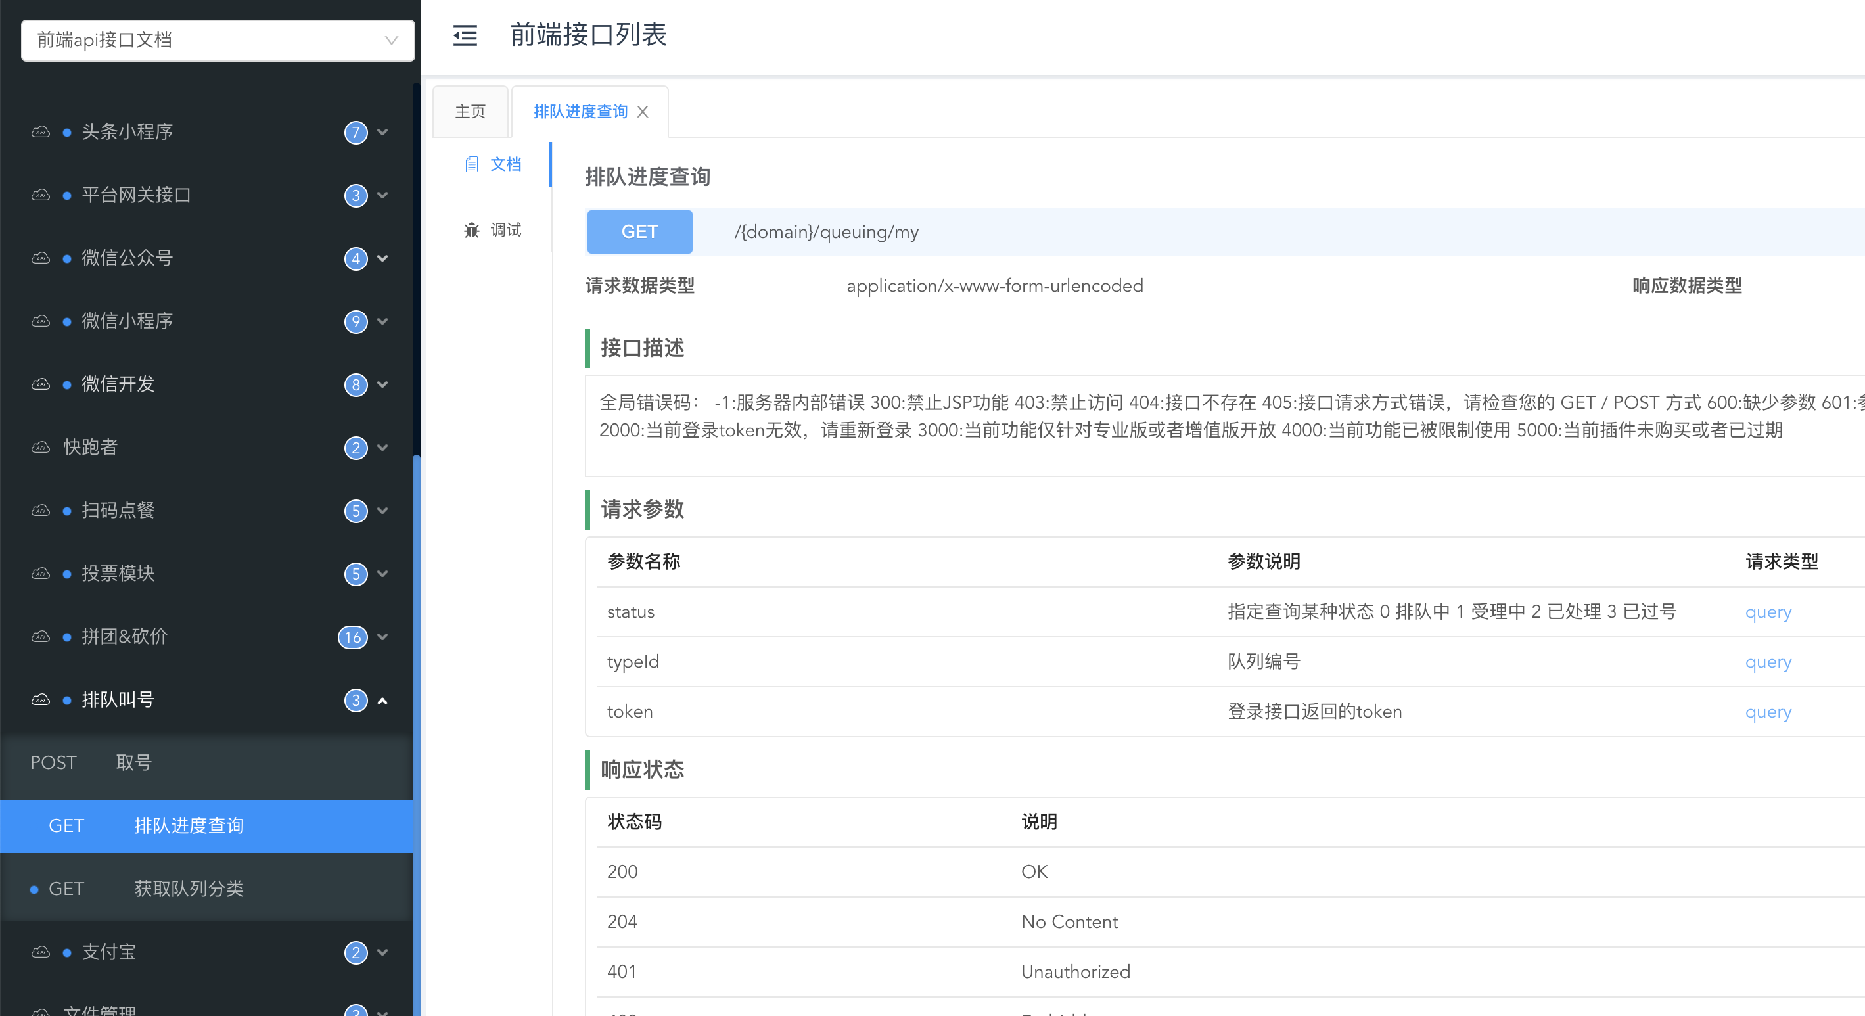Switch to the 主页 tab
Viewport: 1865px width, 1016px height.
coord(470,112)
